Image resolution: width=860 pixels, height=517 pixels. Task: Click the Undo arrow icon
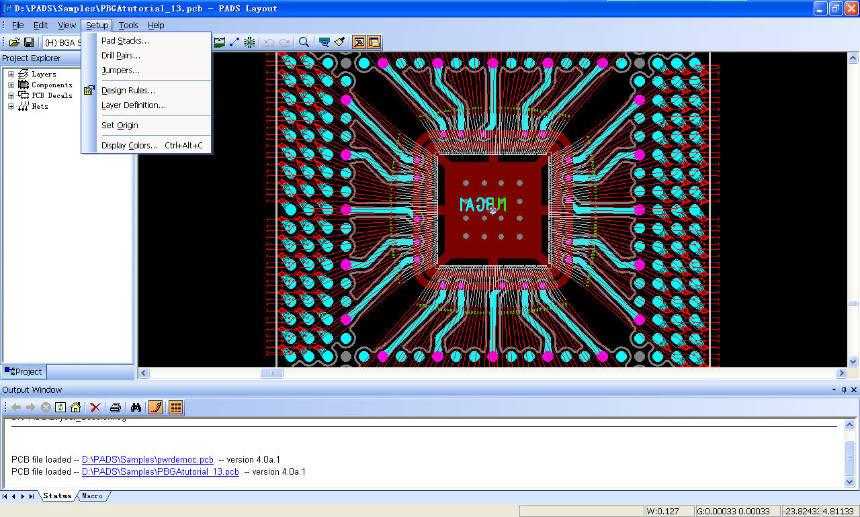tap(269, 42)
